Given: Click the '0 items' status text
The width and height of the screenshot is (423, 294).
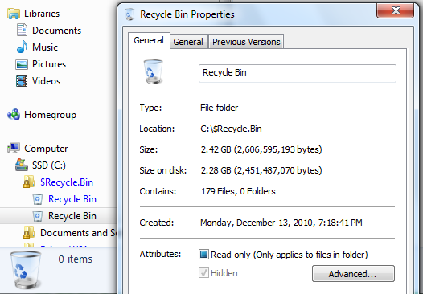Looking at the screenshot, I should [76, 259].
